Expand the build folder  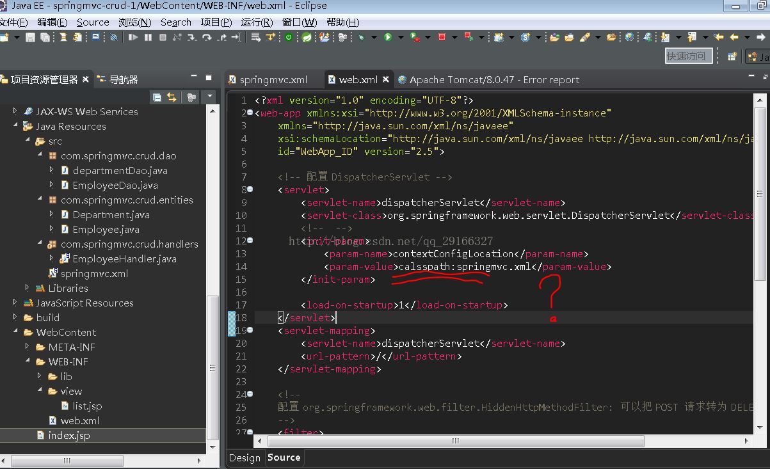pyautogui.click(x=15, y=317)
